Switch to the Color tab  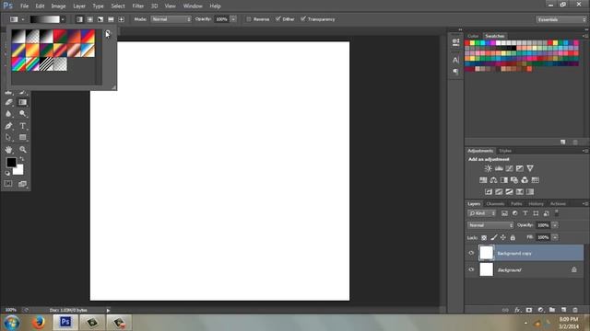(x=473, y=36)
